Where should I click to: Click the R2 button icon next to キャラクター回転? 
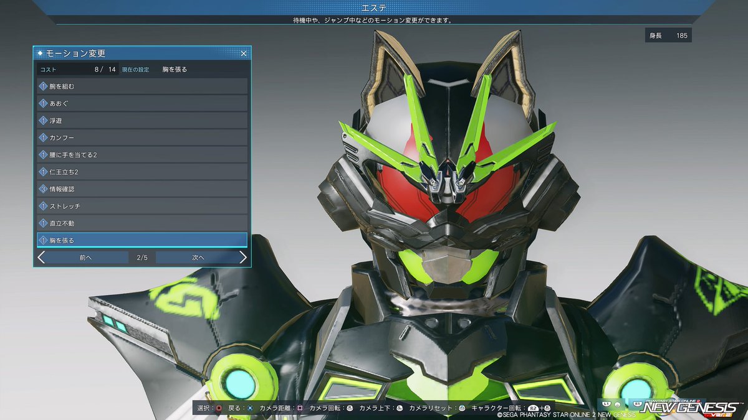pyautogui.click(x=532, y=408)
